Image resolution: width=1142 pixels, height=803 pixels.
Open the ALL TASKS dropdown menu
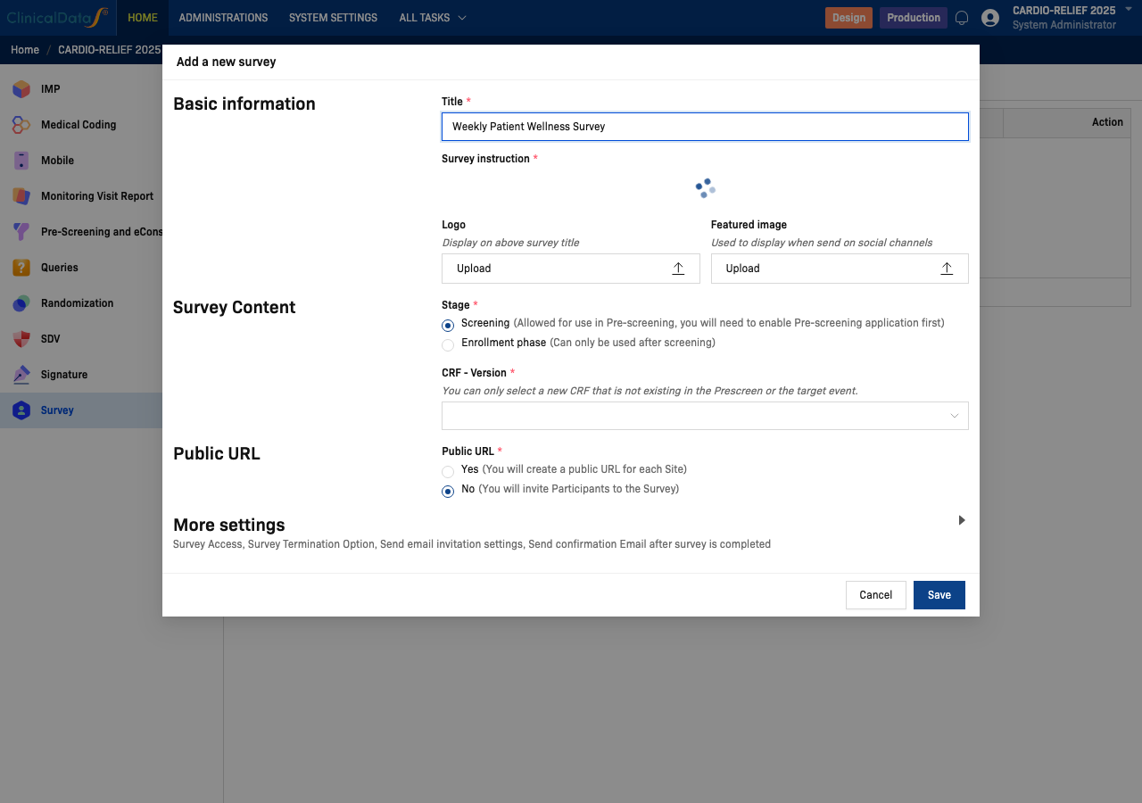coord(433,18)
